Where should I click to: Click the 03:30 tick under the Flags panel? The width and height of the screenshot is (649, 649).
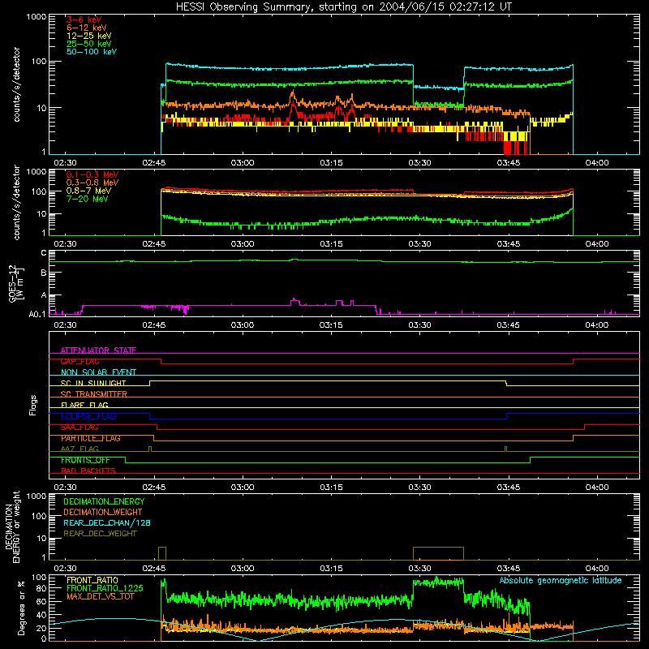419,488
